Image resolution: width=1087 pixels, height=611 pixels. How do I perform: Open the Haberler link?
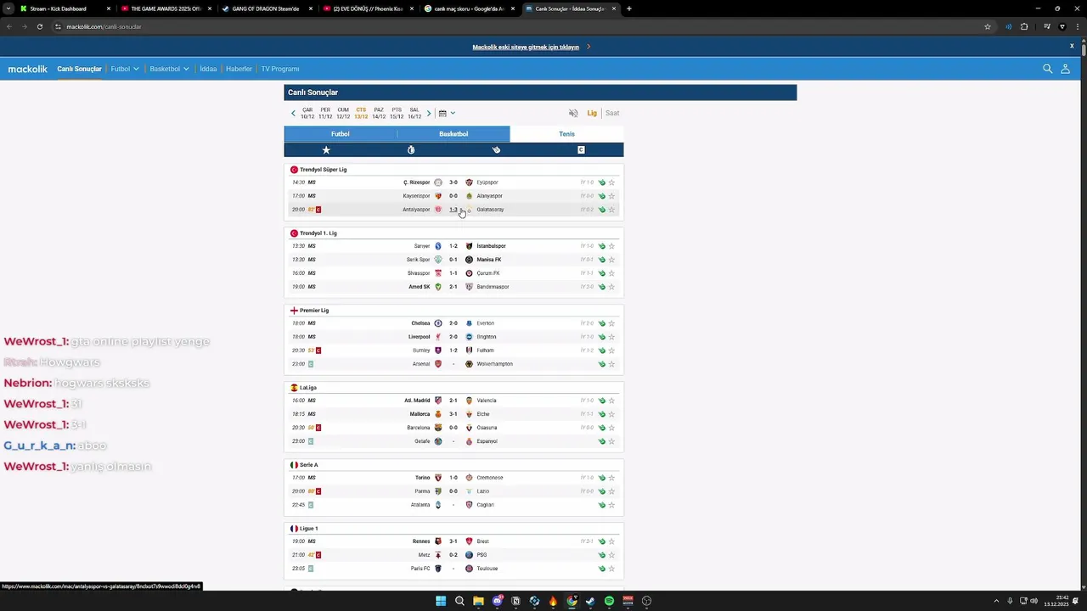tap(239, 69)
